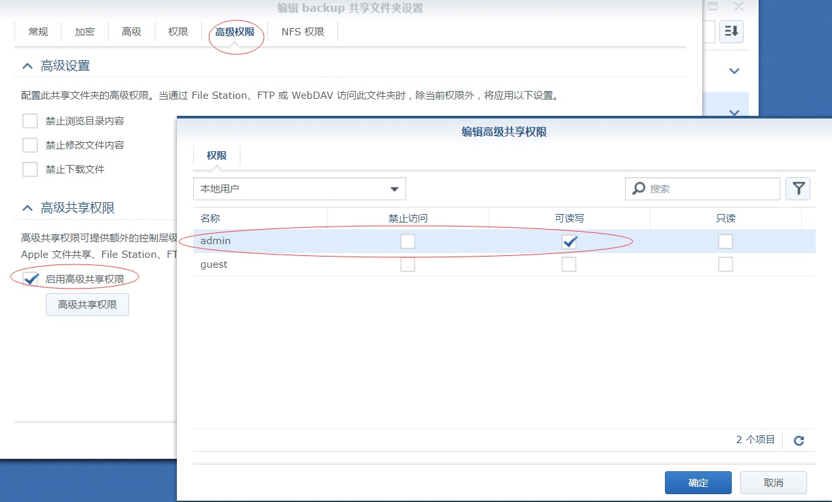
Task: Collapse the 高级设置 section
Action: click(28, 66)
